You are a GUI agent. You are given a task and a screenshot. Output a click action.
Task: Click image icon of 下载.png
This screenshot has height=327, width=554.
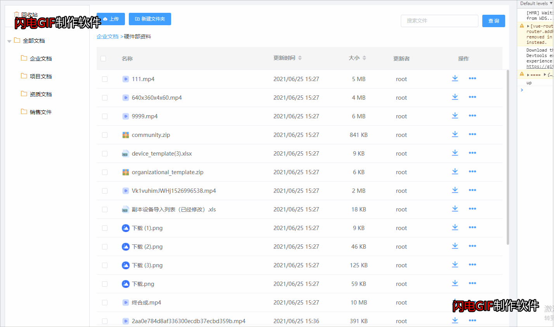click(126, 284)
